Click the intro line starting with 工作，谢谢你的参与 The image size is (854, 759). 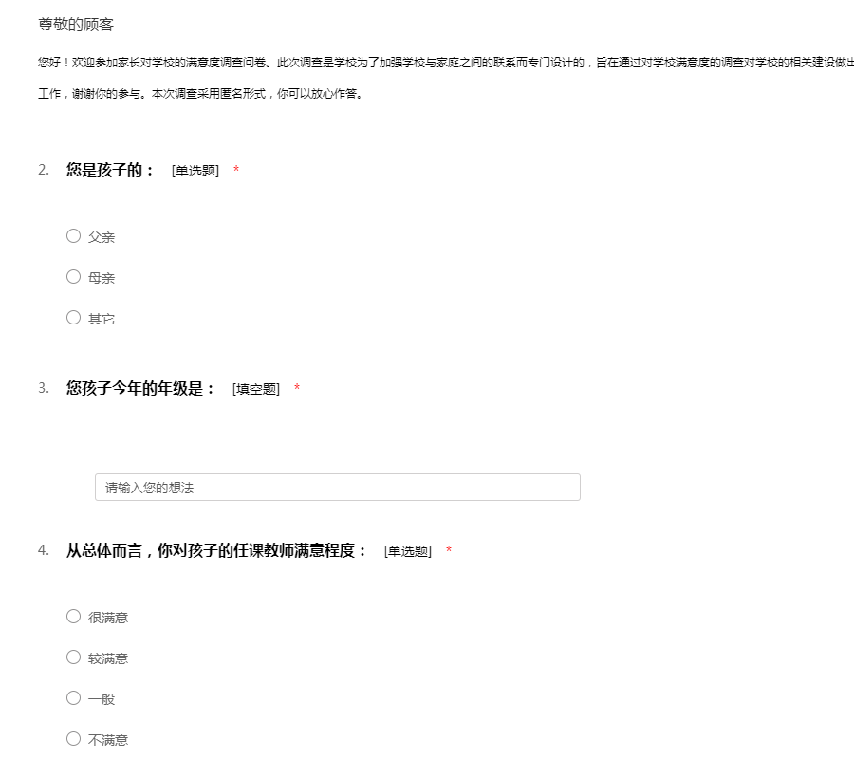[x=199, y=95]
